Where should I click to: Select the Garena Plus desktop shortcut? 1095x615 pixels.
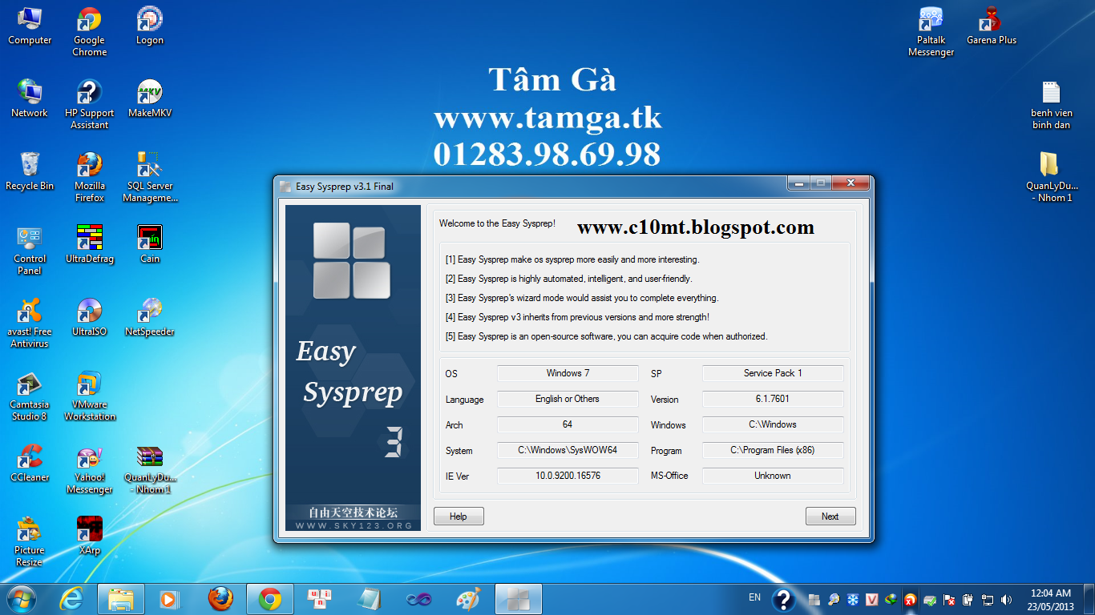[x=992, y=26]
